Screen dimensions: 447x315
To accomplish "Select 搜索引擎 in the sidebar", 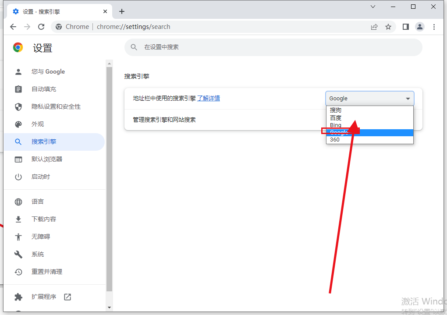I will (x=54, y=142).
